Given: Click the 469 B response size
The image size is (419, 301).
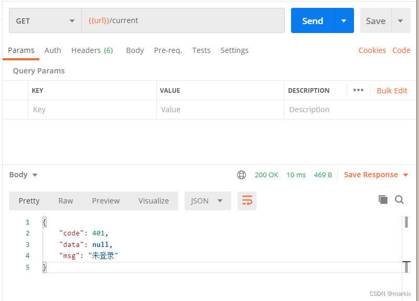Looking at the screenshot, I should tap(323, 175).
